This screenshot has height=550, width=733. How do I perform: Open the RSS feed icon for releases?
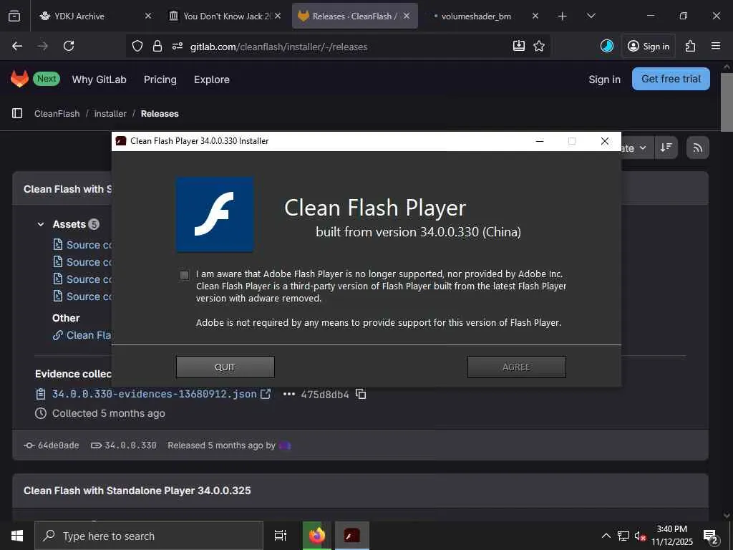click(x=697, y=148)
